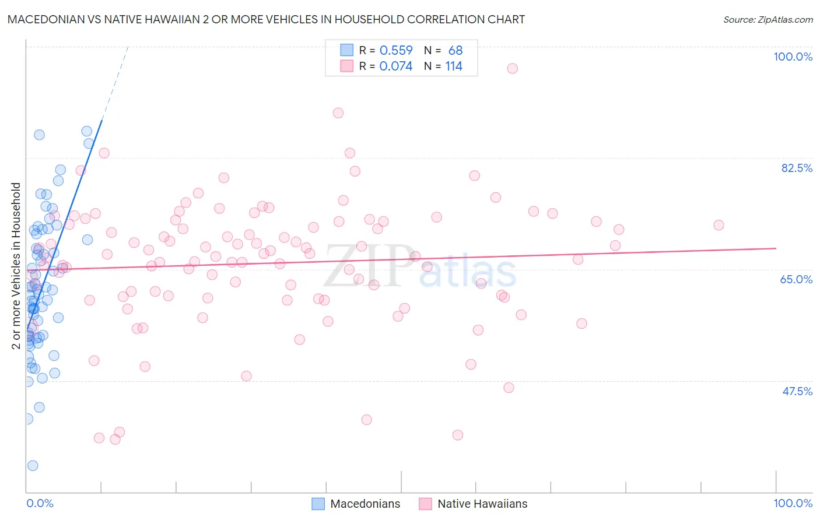Click the 47.5% y-axis label
820x520 pixels.
[797, 391]
